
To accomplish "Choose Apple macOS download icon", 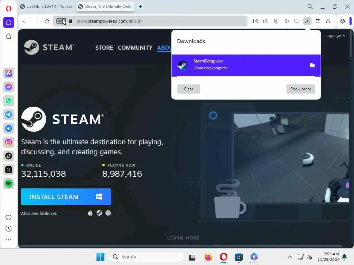I will coord(90,213).
